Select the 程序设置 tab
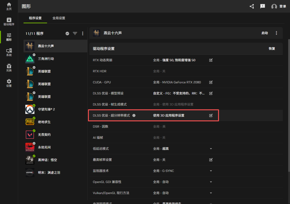290x204 pixels. point(35,18)
